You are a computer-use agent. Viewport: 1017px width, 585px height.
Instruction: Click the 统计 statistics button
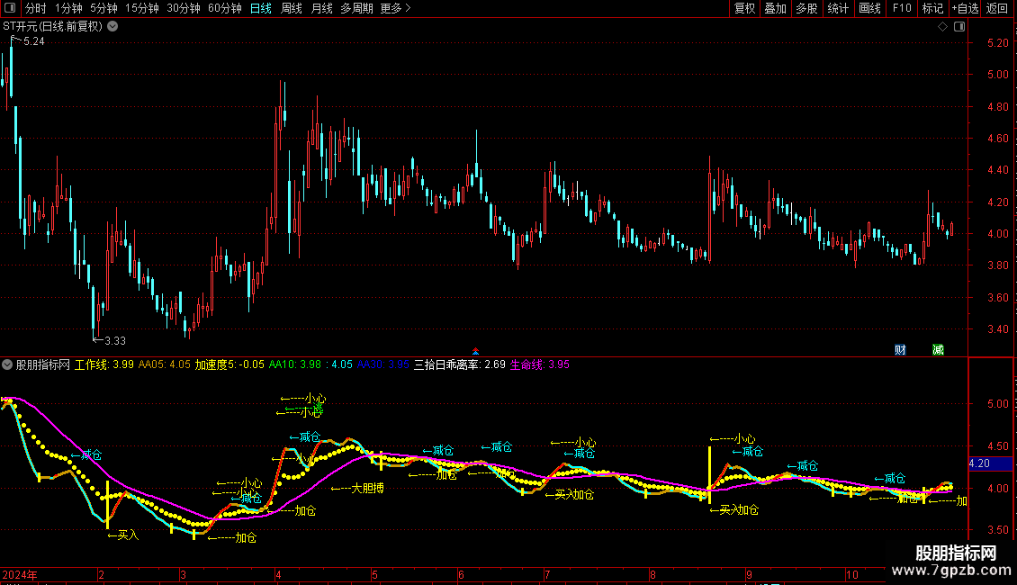838,8
